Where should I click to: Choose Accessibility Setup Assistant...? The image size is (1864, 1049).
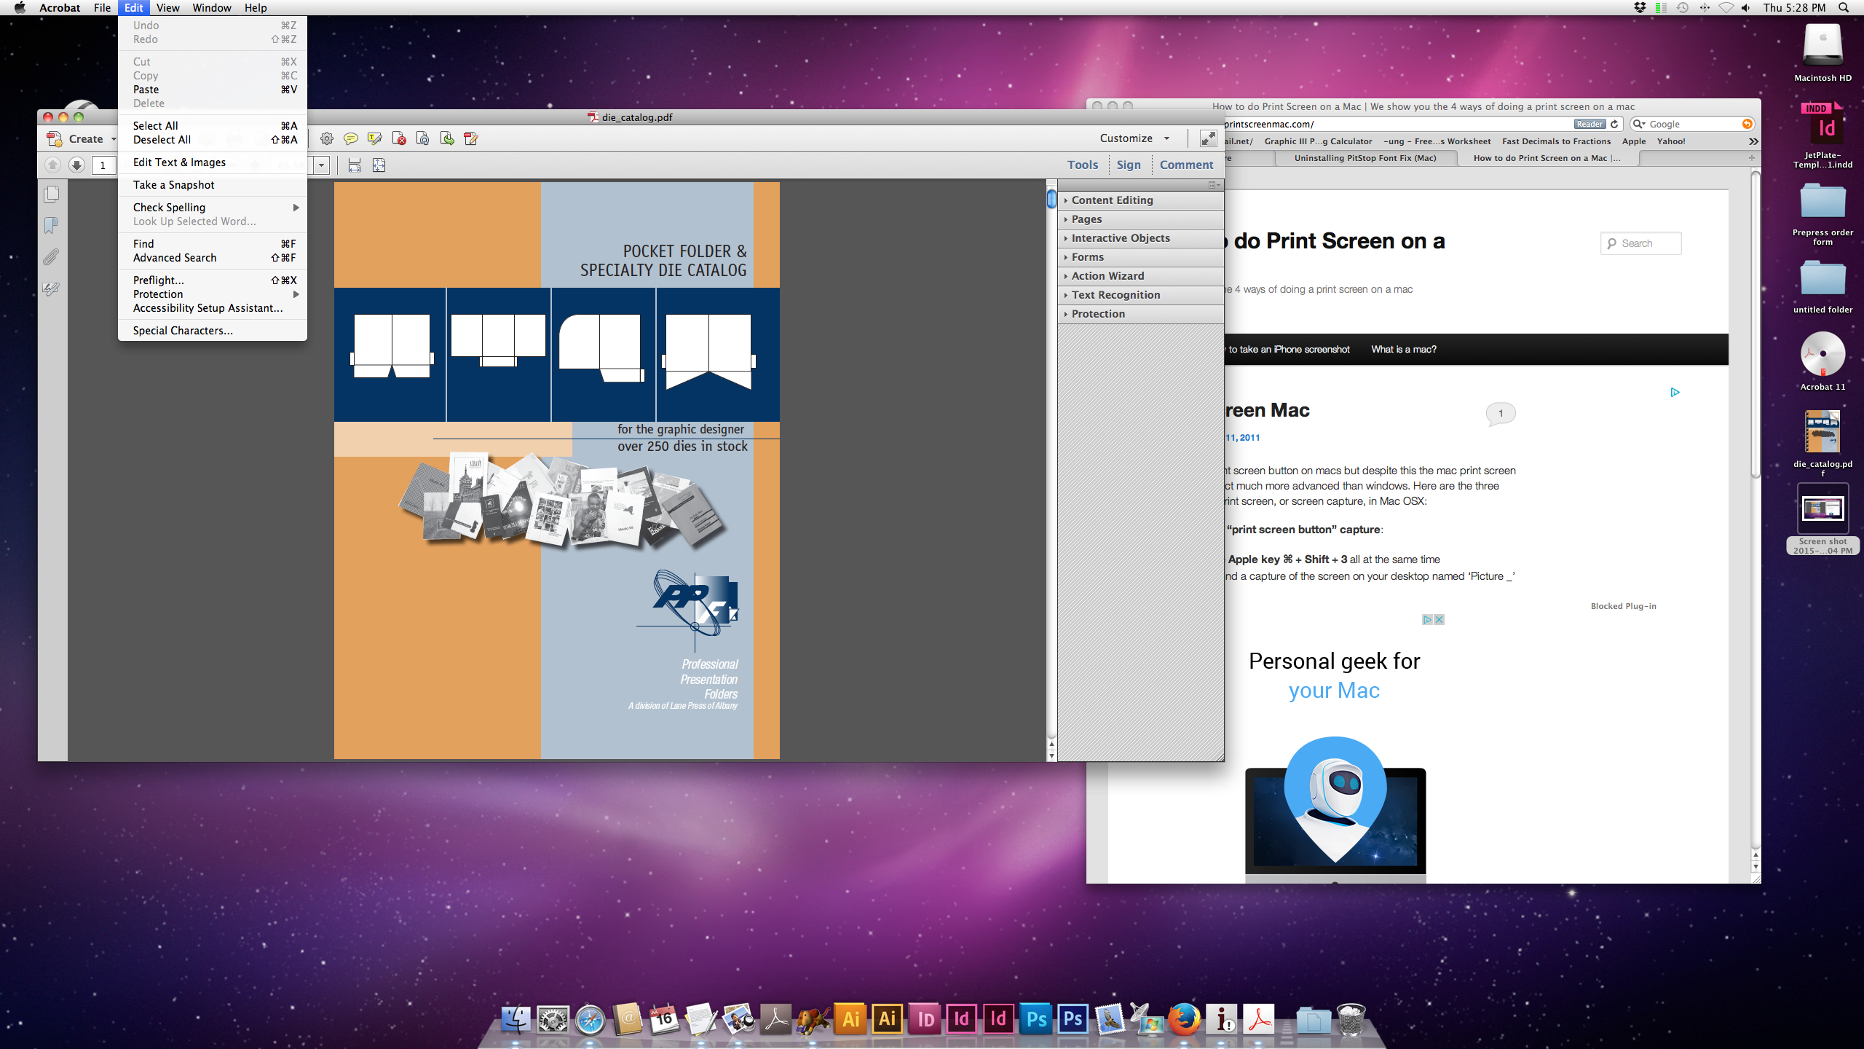[212, 308]
